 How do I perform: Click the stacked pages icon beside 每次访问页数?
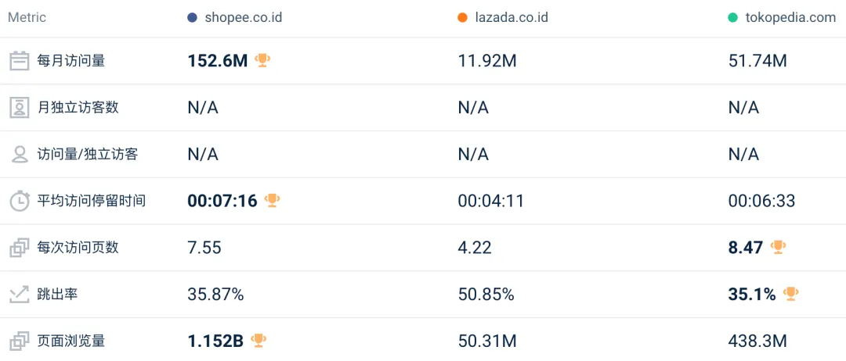coord(20,248)
